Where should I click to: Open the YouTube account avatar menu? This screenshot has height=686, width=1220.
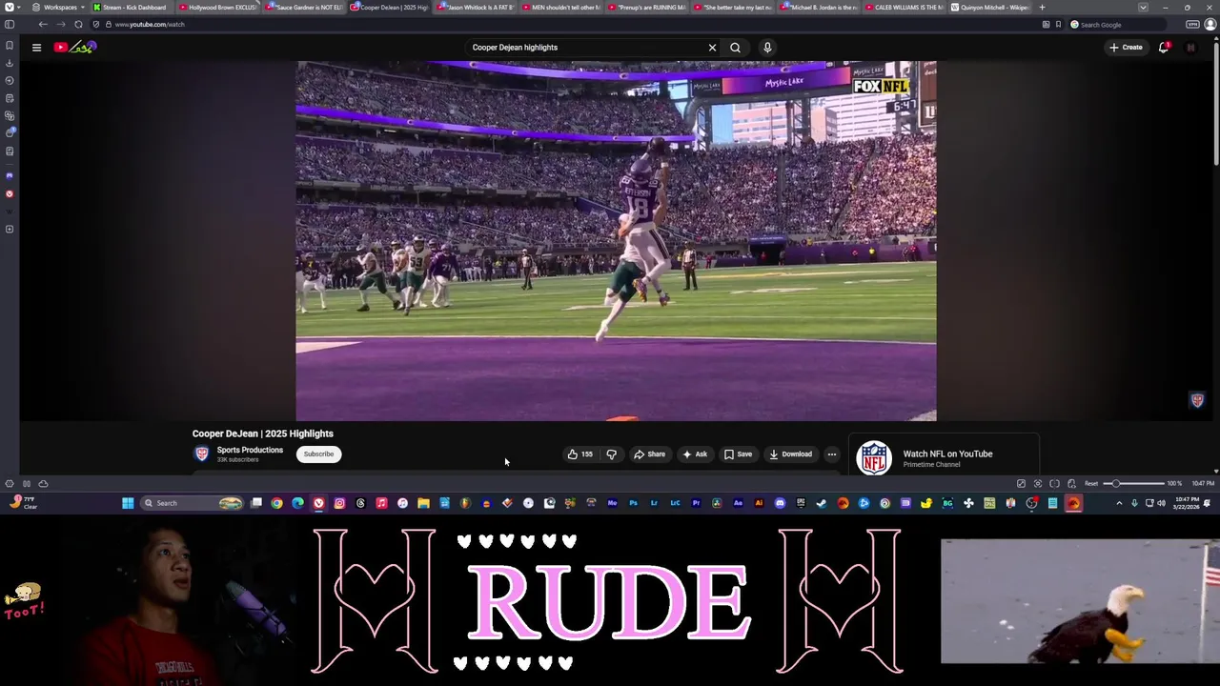(x=1190, y=47)
